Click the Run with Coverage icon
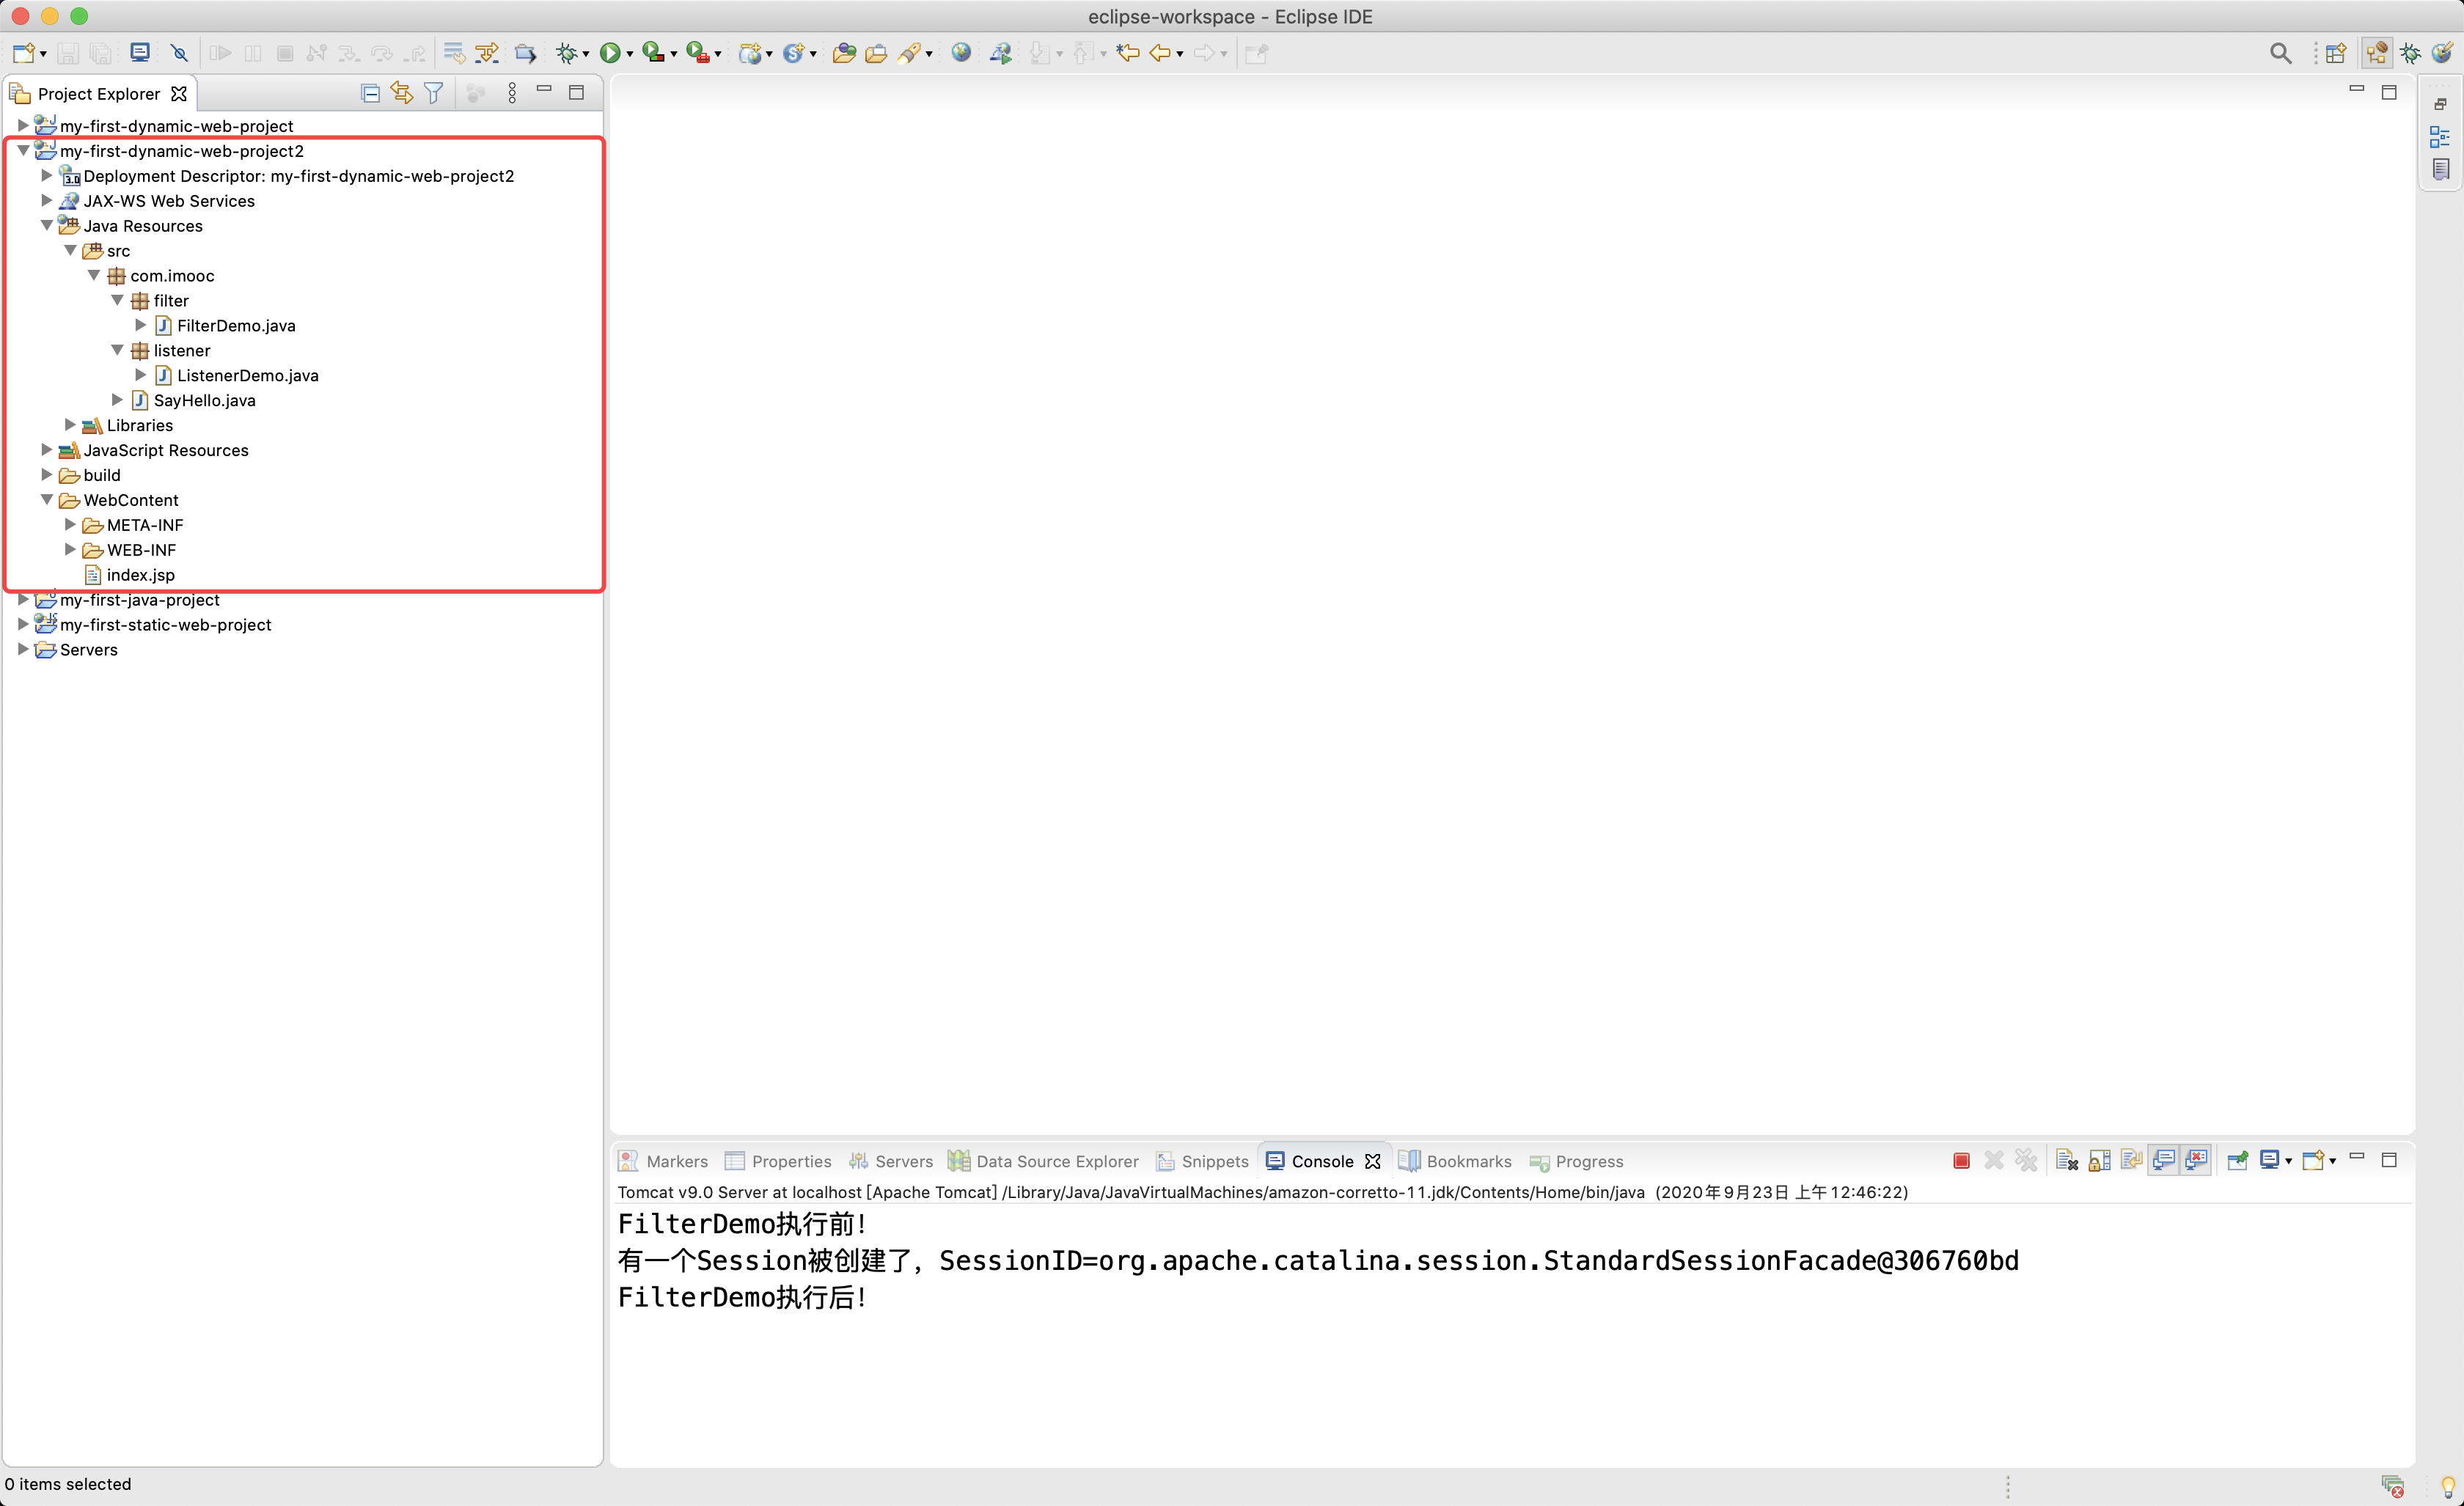 (x=653, y=53)
